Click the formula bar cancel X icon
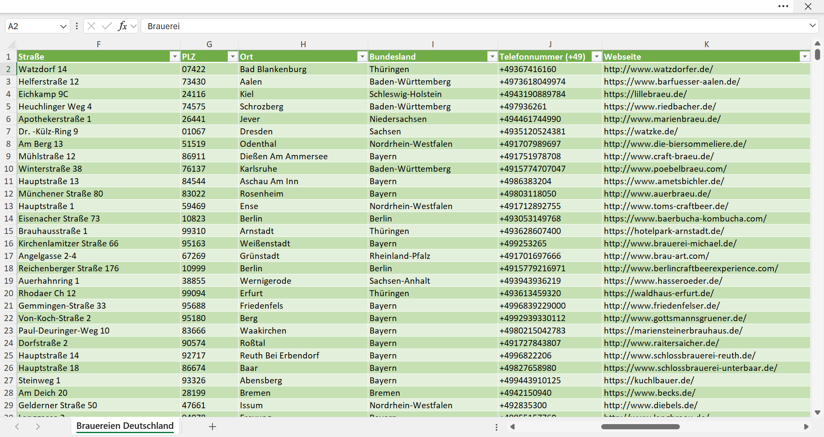 coord(91,26)
